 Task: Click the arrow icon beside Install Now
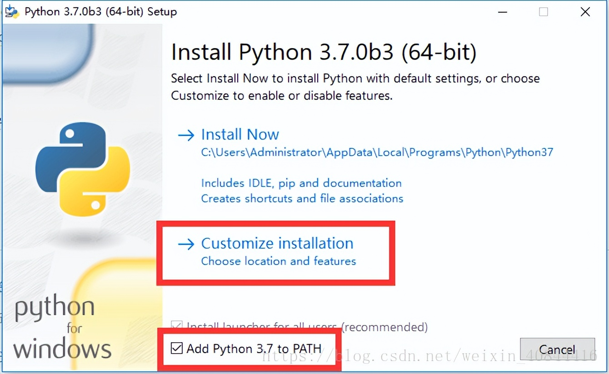pos(187,135)
